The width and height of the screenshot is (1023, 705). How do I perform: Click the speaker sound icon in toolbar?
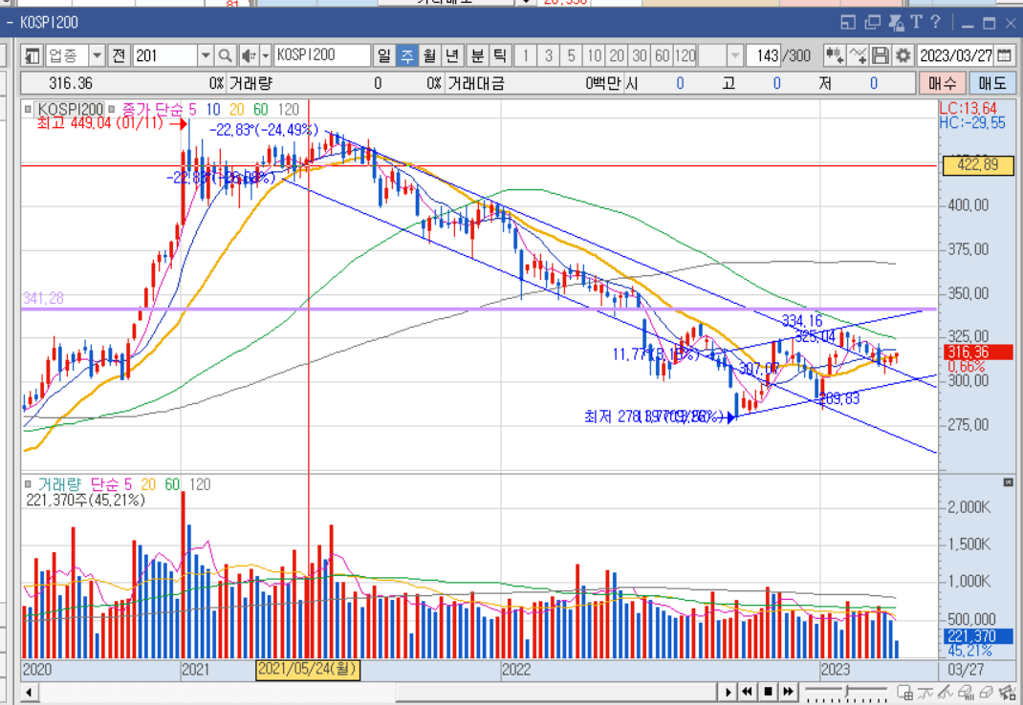pyautogui.click(x=248, y=55)
